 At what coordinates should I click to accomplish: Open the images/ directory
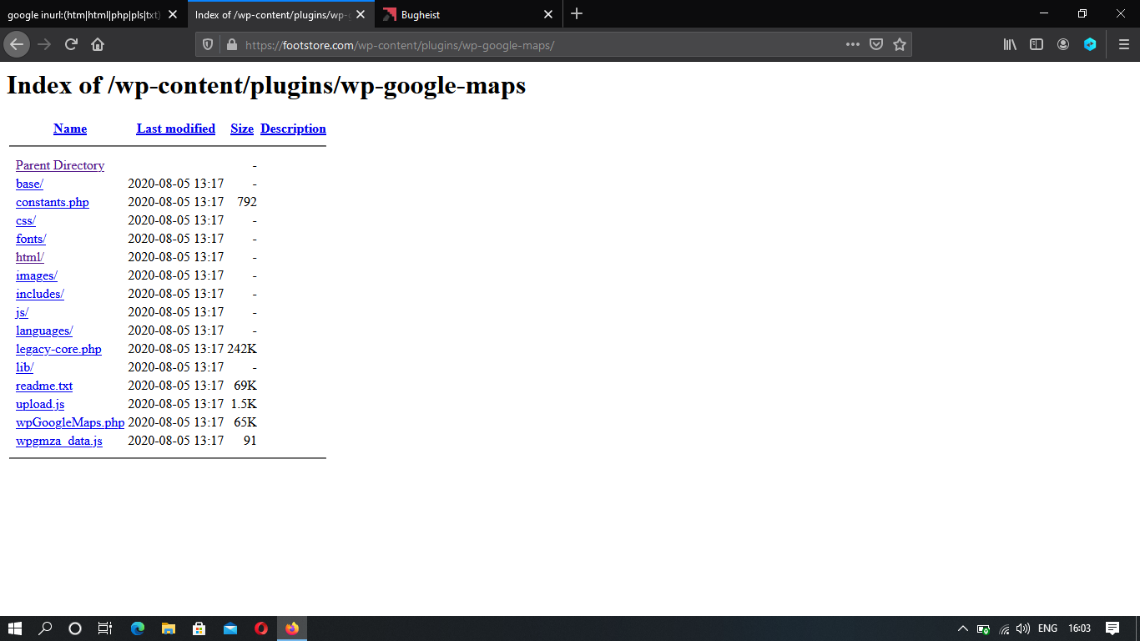[37, 275]
